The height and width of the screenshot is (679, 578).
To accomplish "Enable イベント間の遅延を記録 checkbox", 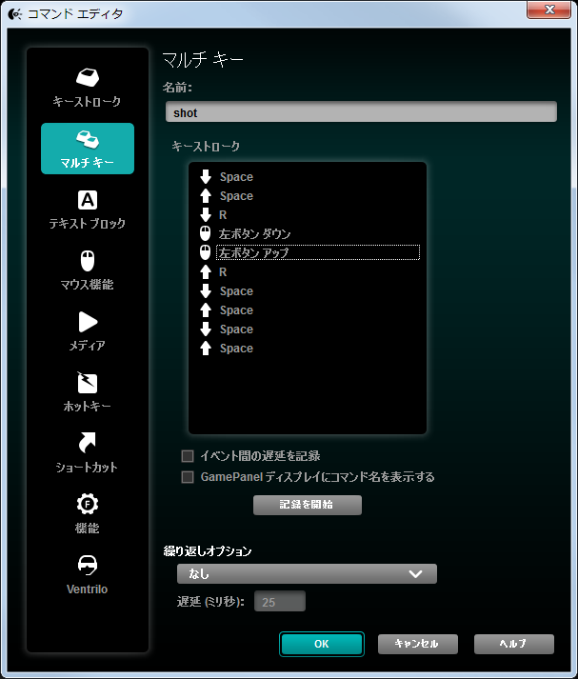I will coord(188,456).
